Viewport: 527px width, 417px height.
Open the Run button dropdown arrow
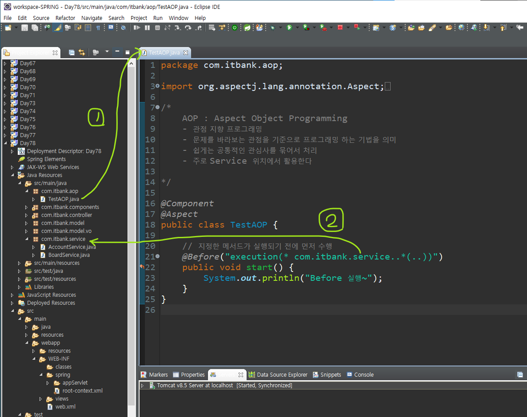click(x=297, y=28)
